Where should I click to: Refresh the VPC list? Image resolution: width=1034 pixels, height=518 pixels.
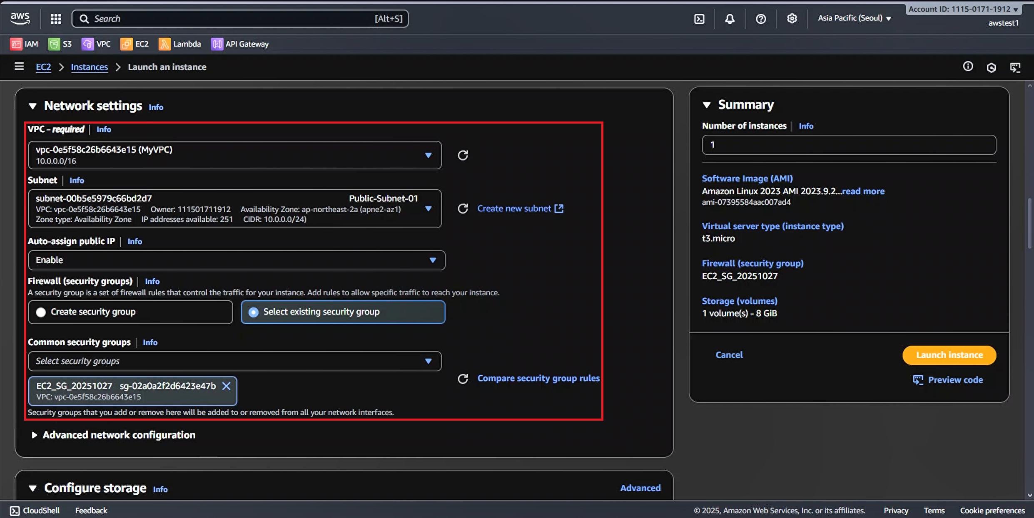tap(463, 155)
